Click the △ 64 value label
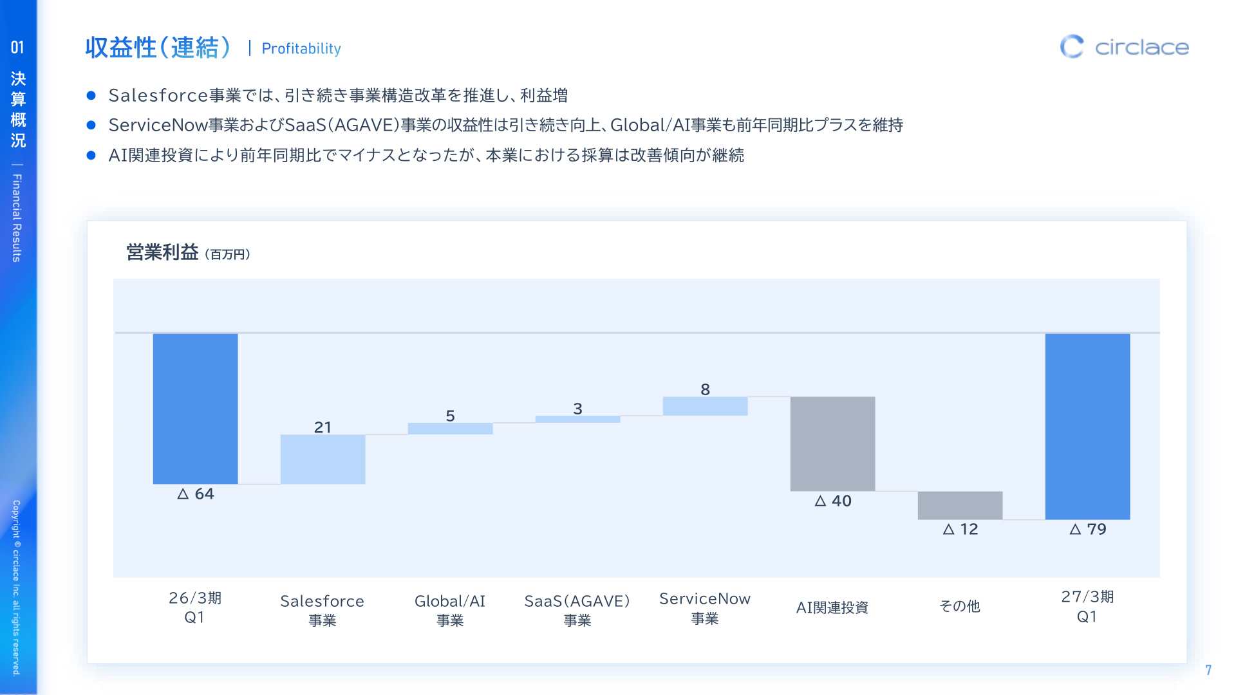 (196, 494)
